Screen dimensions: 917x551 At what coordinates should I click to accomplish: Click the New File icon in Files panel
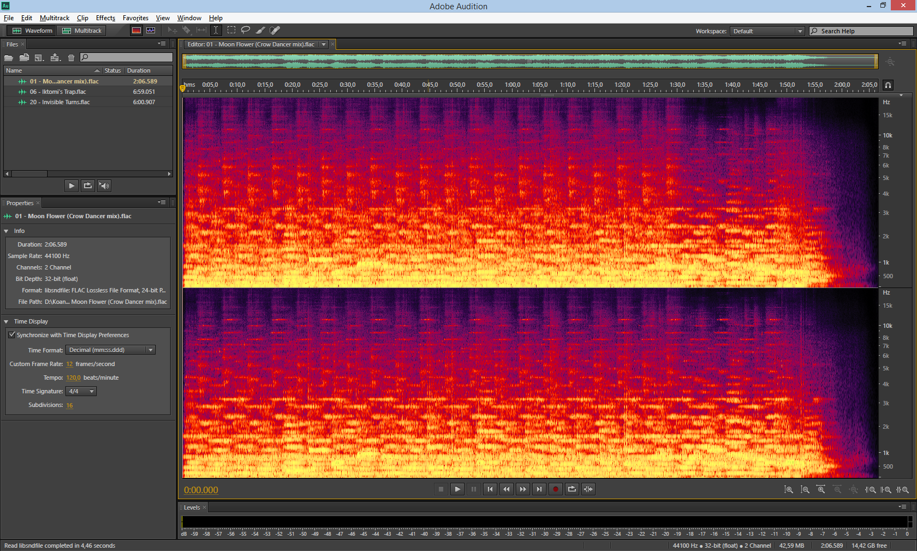[39, 57]
